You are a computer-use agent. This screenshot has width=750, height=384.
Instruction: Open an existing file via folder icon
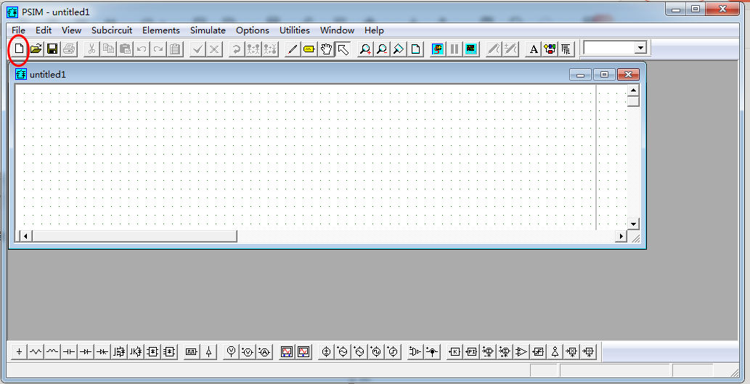[x=36, y=49]
